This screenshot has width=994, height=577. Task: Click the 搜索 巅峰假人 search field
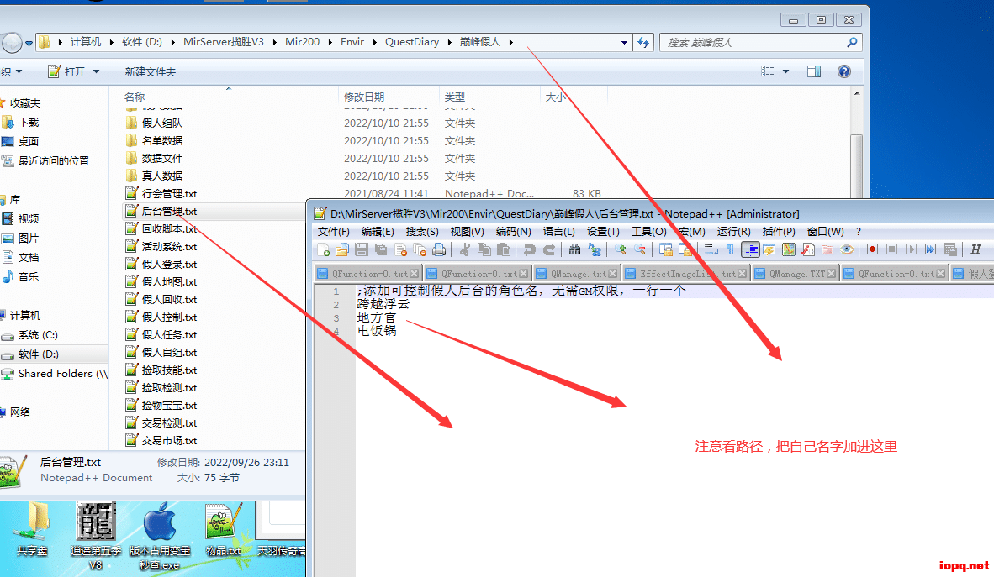[753, 42]
